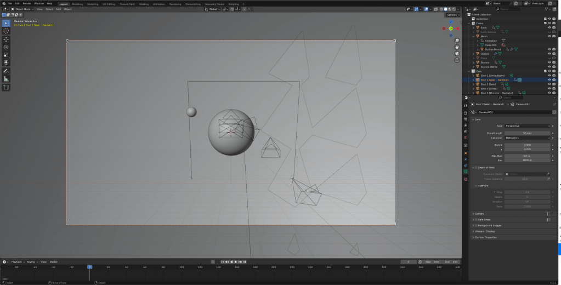Open the Cursor tool
The width and height of the screenshot is (561, 285).
(6, 31)
